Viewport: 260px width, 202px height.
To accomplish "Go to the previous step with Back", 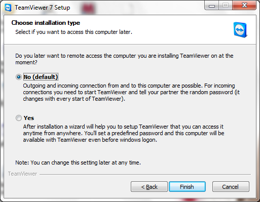I will pyautogui.click(x=149, y=187).
